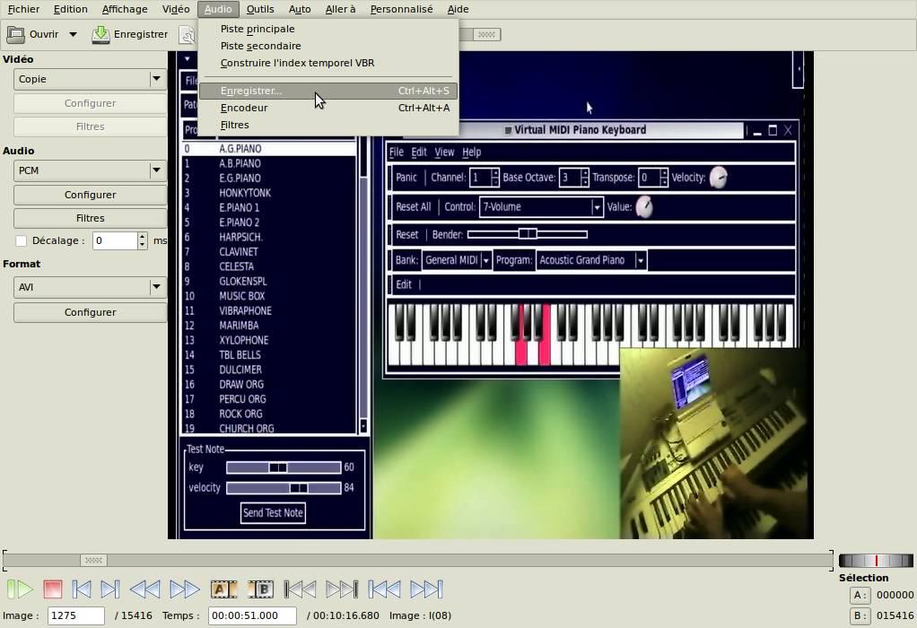
Task: Click the timeline position slider handle
Action: point(93,560)
